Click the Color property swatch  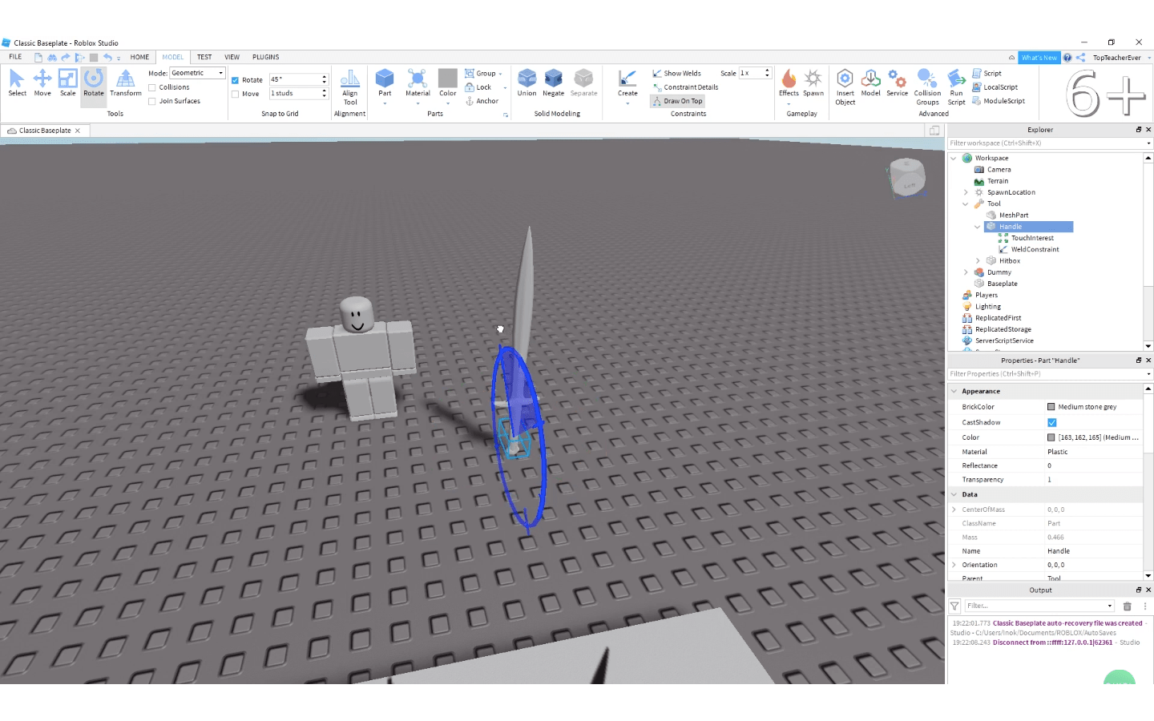(x=1051, y=437)
